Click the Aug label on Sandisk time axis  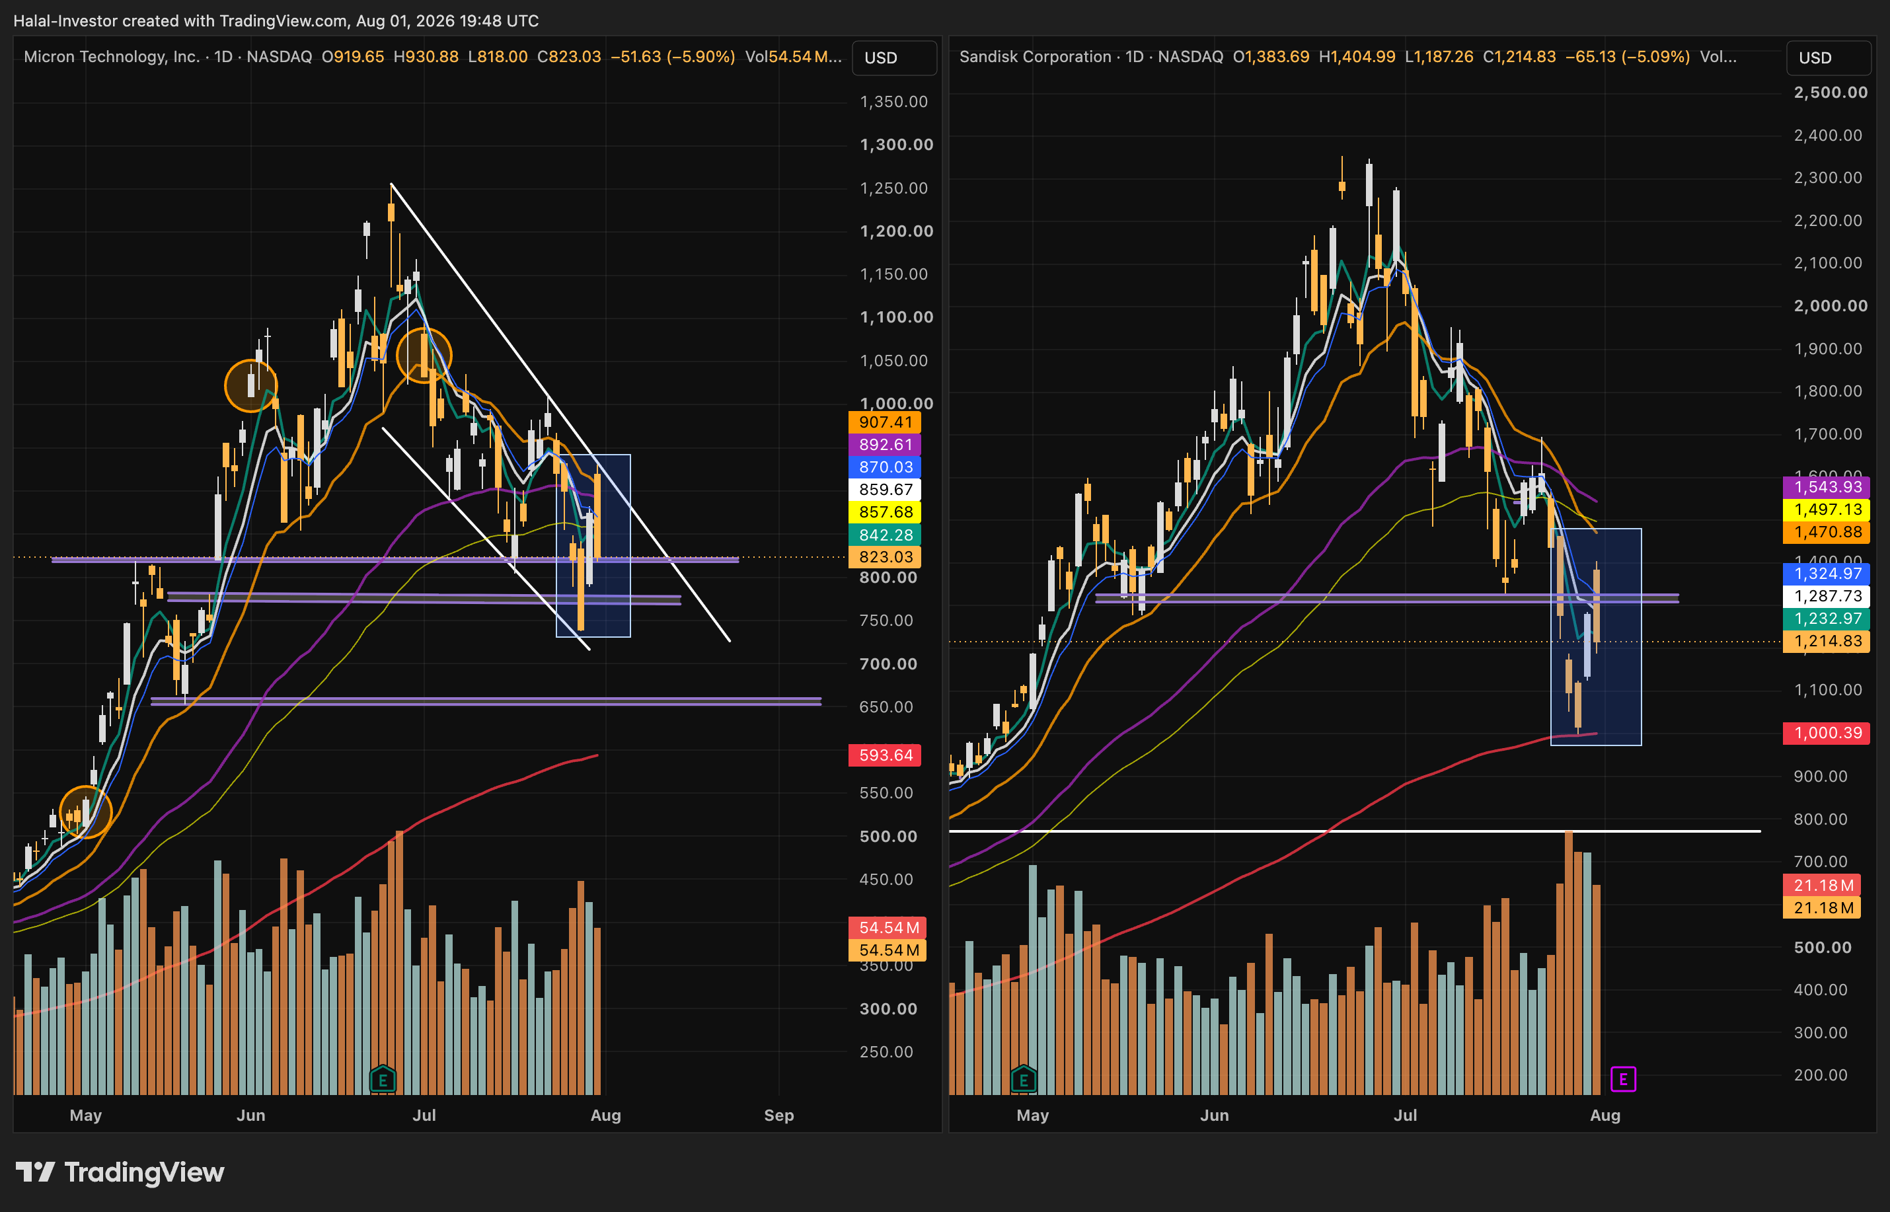[x=1605, y=1116]
